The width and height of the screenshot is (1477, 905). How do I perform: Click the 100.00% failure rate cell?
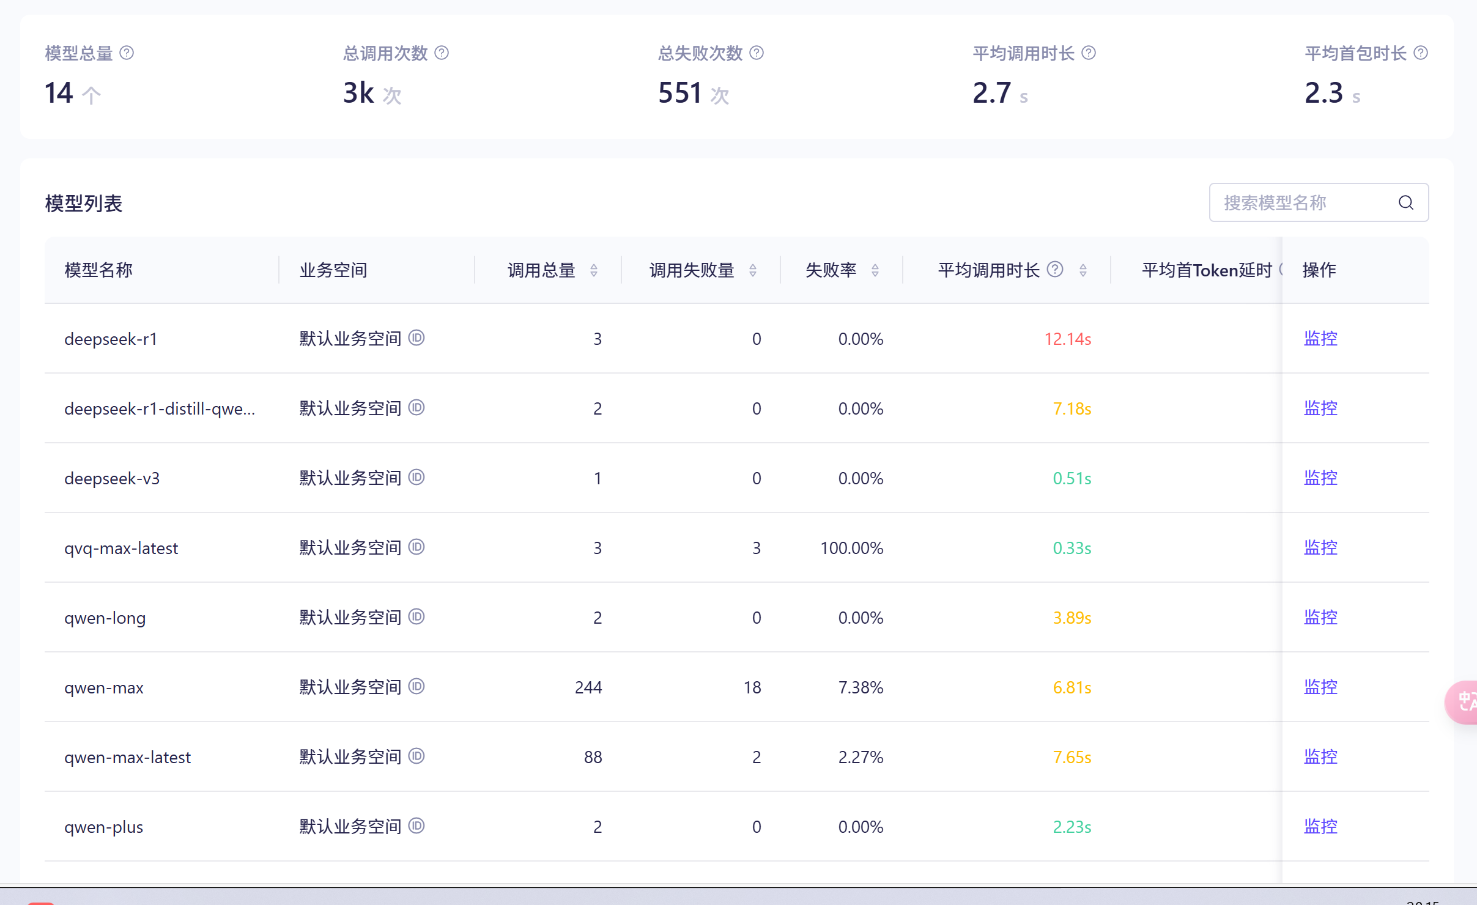852,548
